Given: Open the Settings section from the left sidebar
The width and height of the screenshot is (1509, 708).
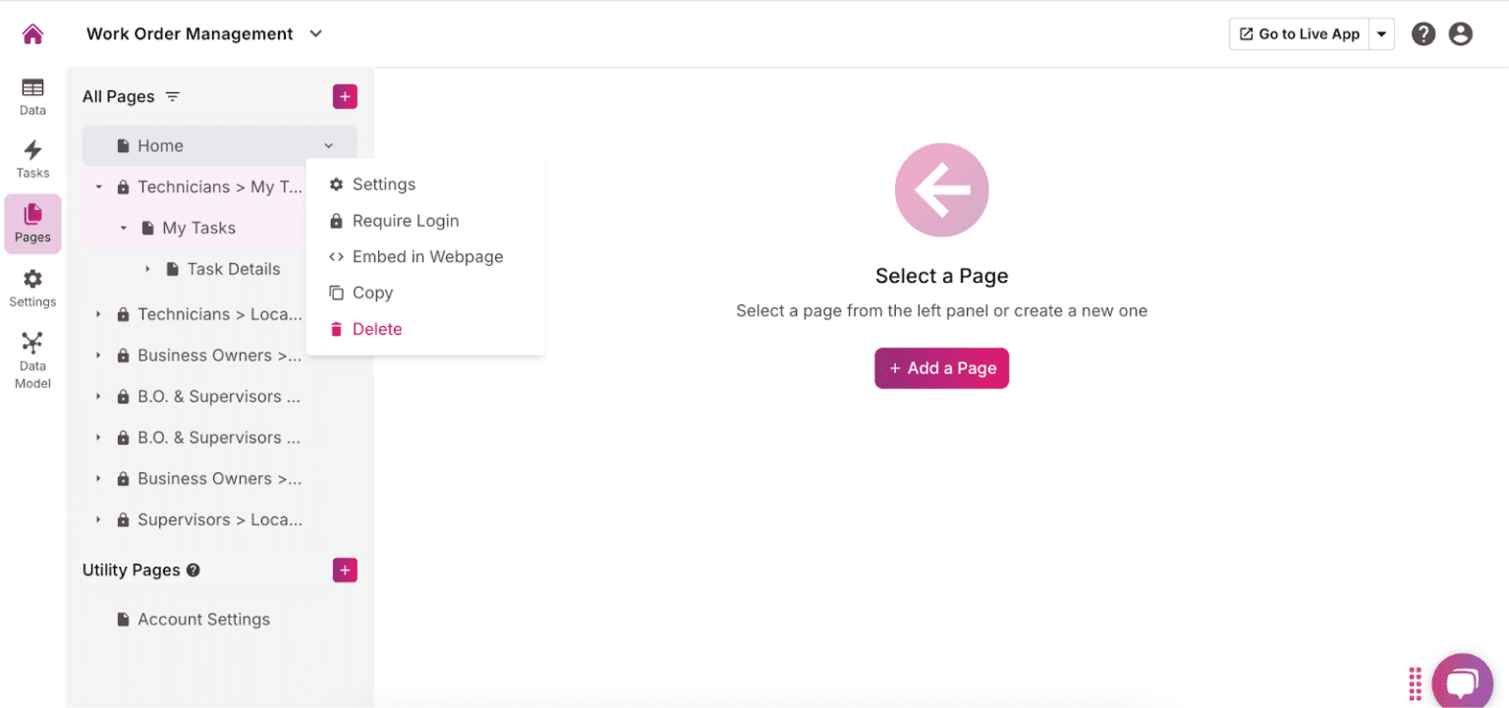Looking at the screenshot, I should (x=32, y=287).
